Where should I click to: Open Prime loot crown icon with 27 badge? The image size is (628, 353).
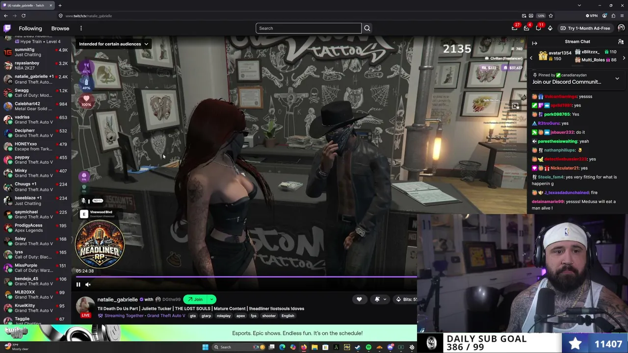pos(515,28)
